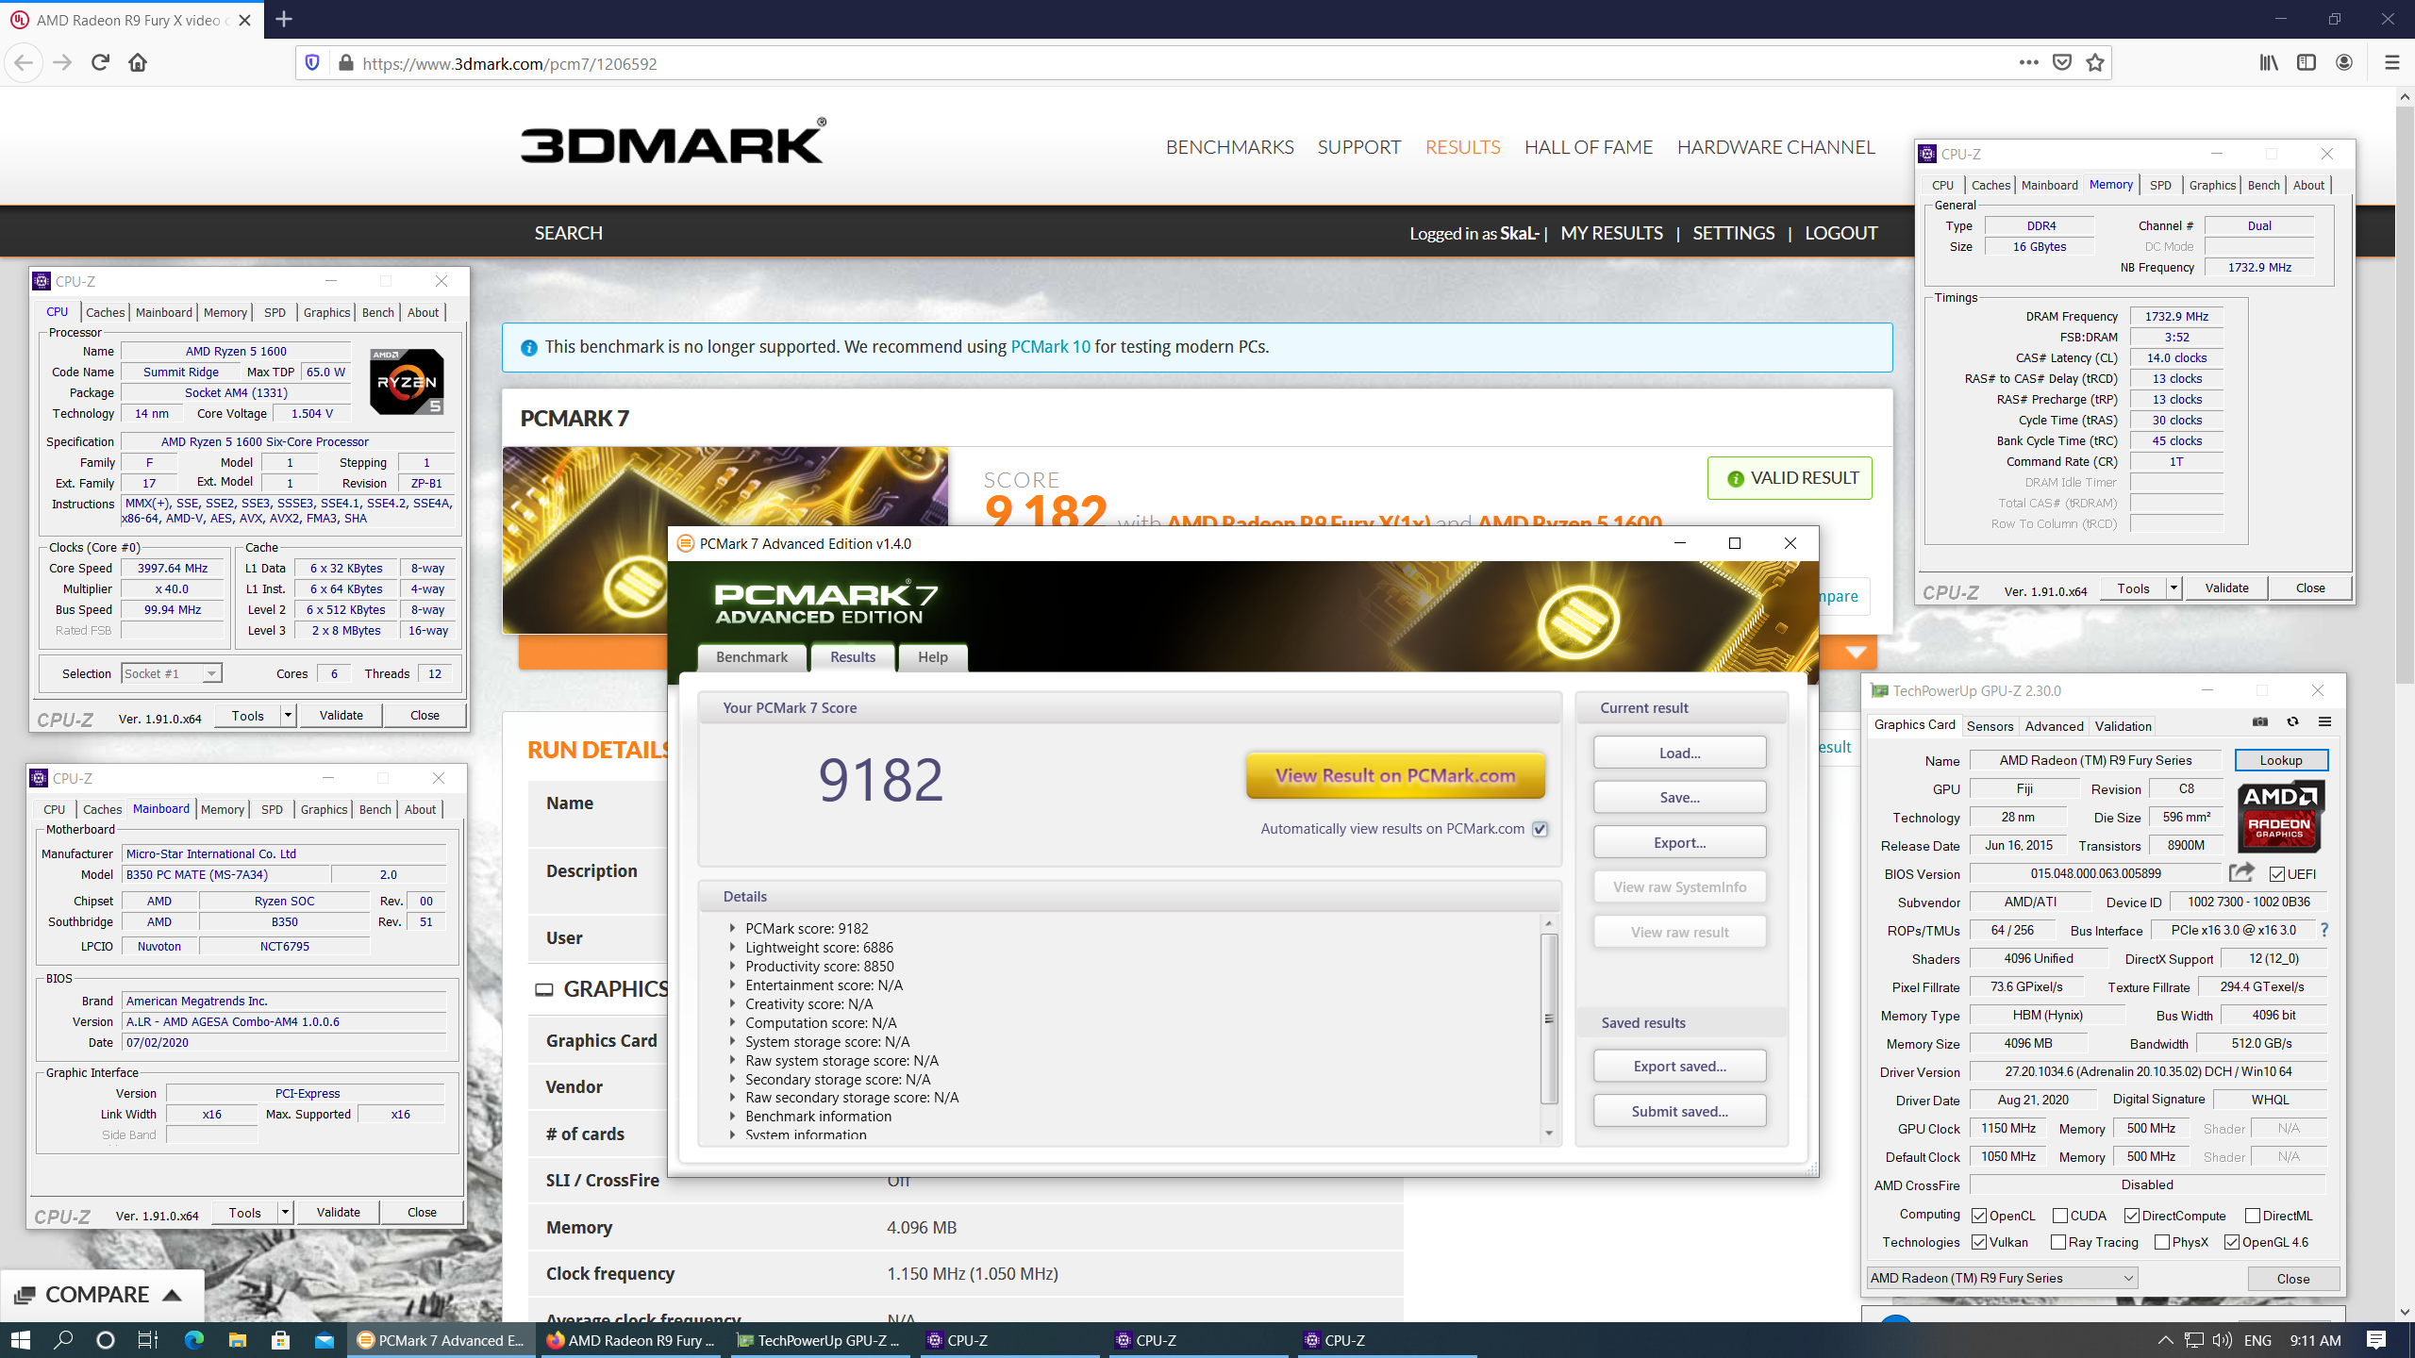Click the Ryzen 5 logo in CPU-Z
Viewport: 2415px width, 1358px height.
[x=407, y=382]
